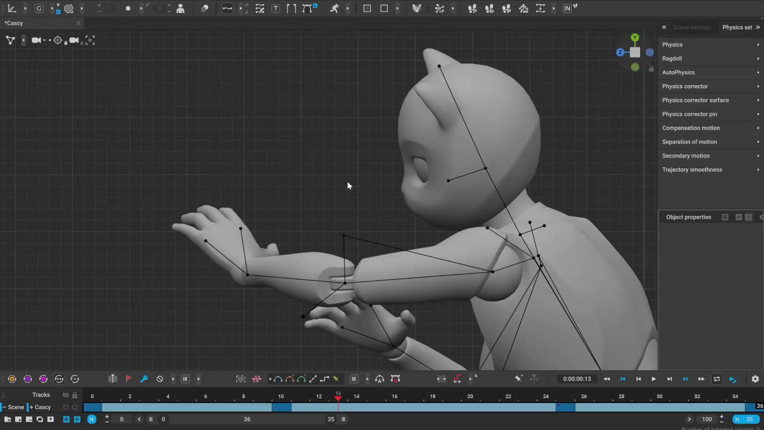Click the blue key icon in timeline toolbar
This screenshot has height=430, width=764.
144,379
